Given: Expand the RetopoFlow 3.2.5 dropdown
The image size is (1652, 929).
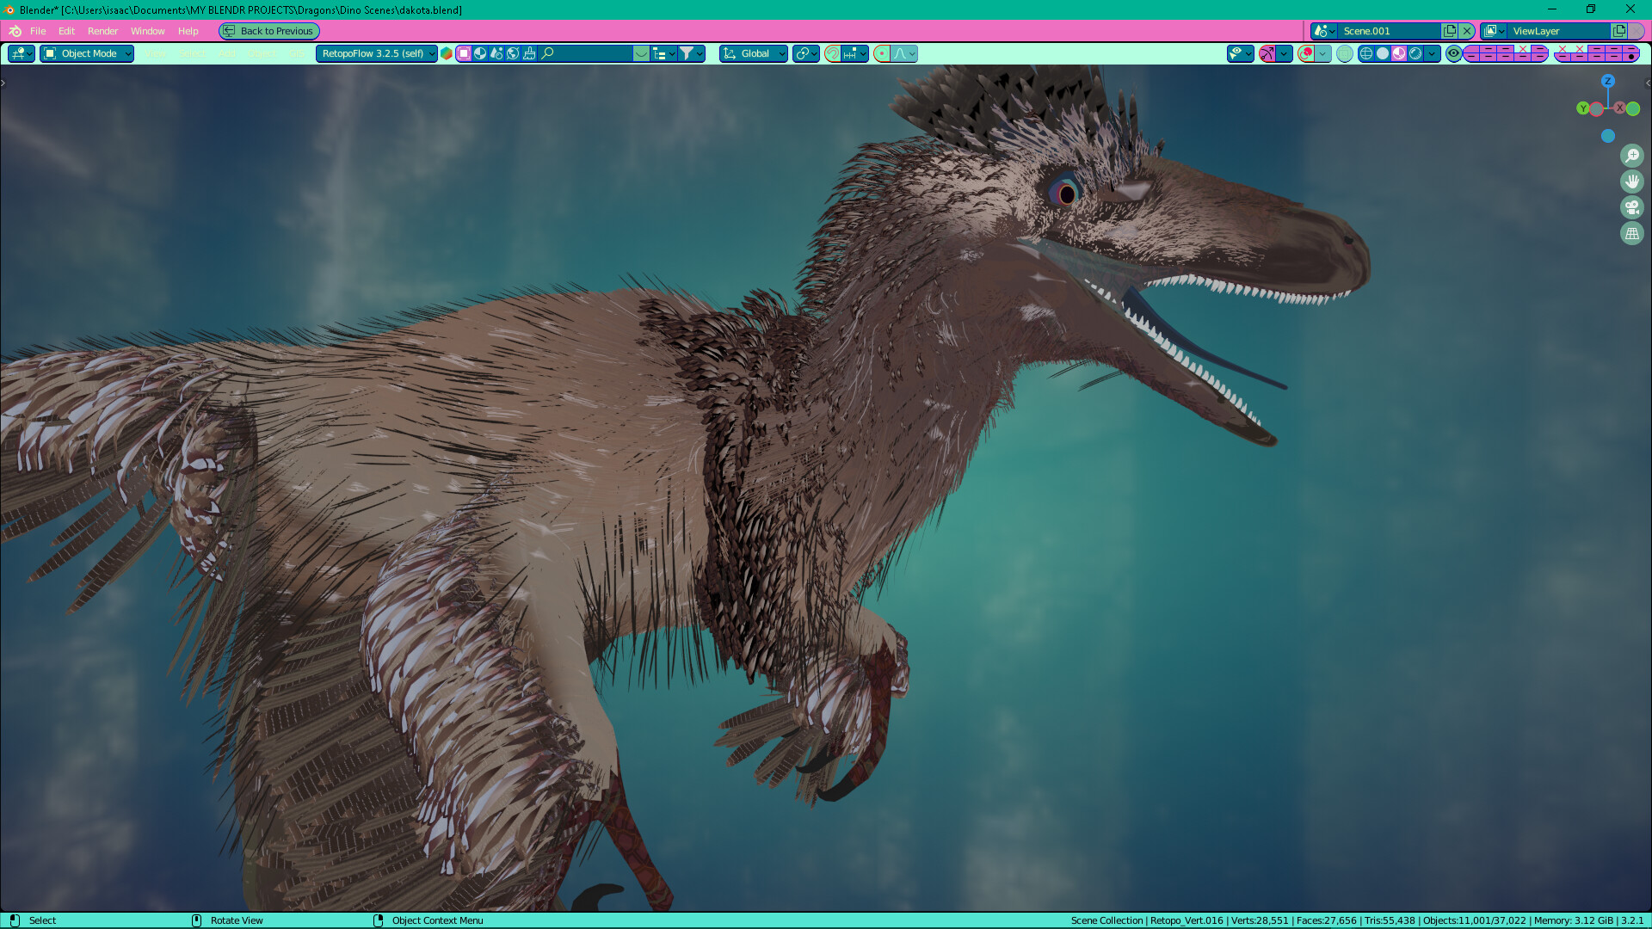Looking at the screenshot, I should pyautogui.click(x=376, y=53).
